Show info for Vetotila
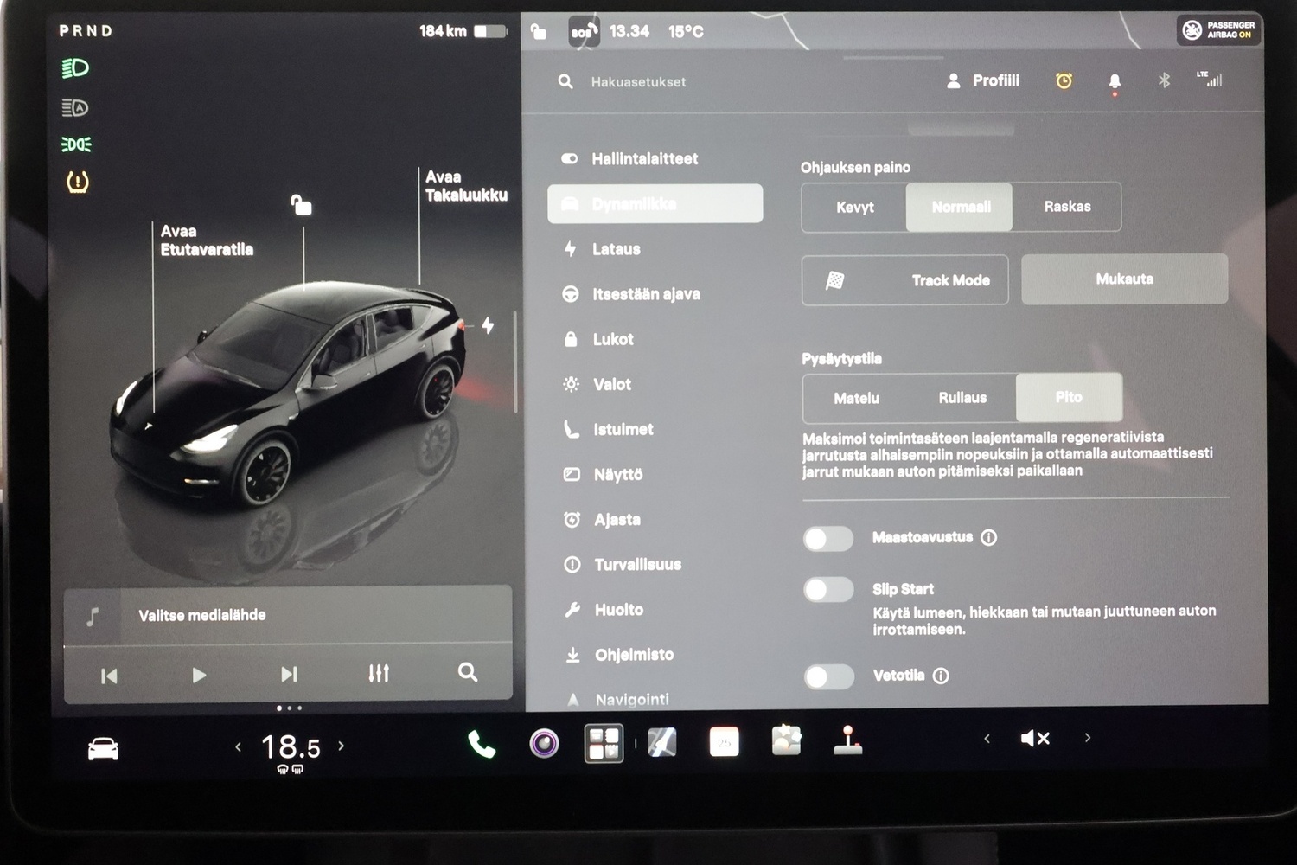This screenshot has height=865, width=1297. coord(941,676)
